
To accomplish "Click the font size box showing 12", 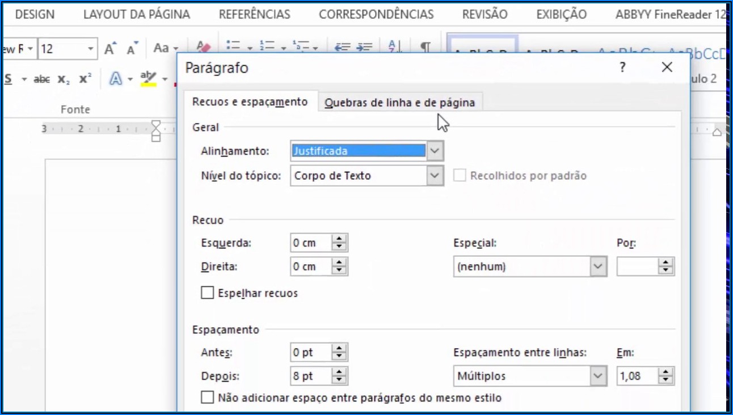I will [x=61, y=49].
